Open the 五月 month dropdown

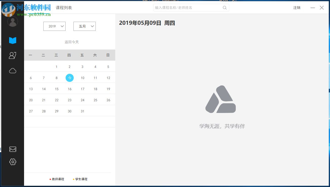click(85, 26)
